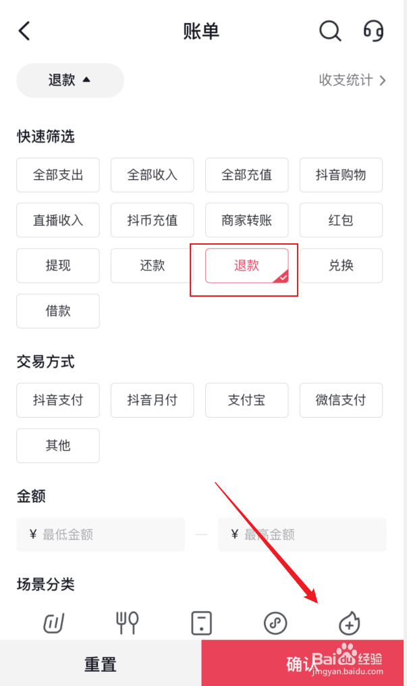Confirm filters with the red 确认 button
The width and height of the screenshot is (407, 686).
click(x=302, y=664)
